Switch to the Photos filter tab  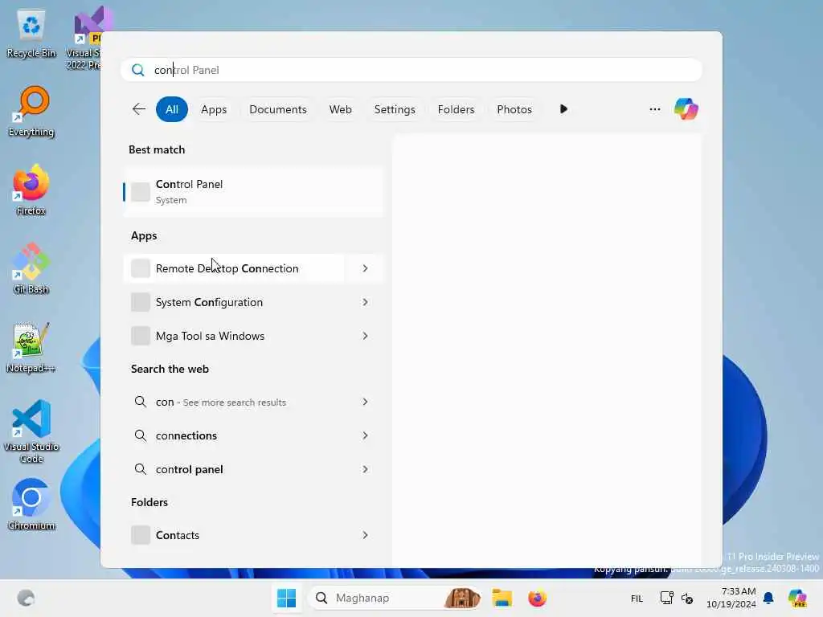514,109
